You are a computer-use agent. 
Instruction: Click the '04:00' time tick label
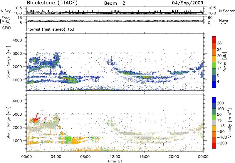(x=56, y=157)
